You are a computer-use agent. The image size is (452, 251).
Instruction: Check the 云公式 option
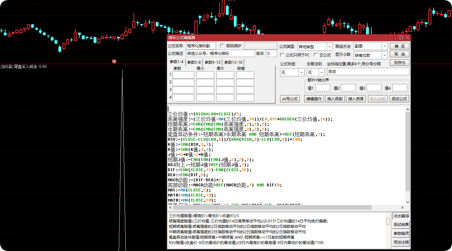(316, 55)
